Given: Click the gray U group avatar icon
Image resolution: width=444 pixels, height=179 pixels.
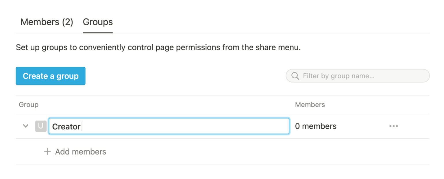Looking at the screenshot, I should coord(41,126).
